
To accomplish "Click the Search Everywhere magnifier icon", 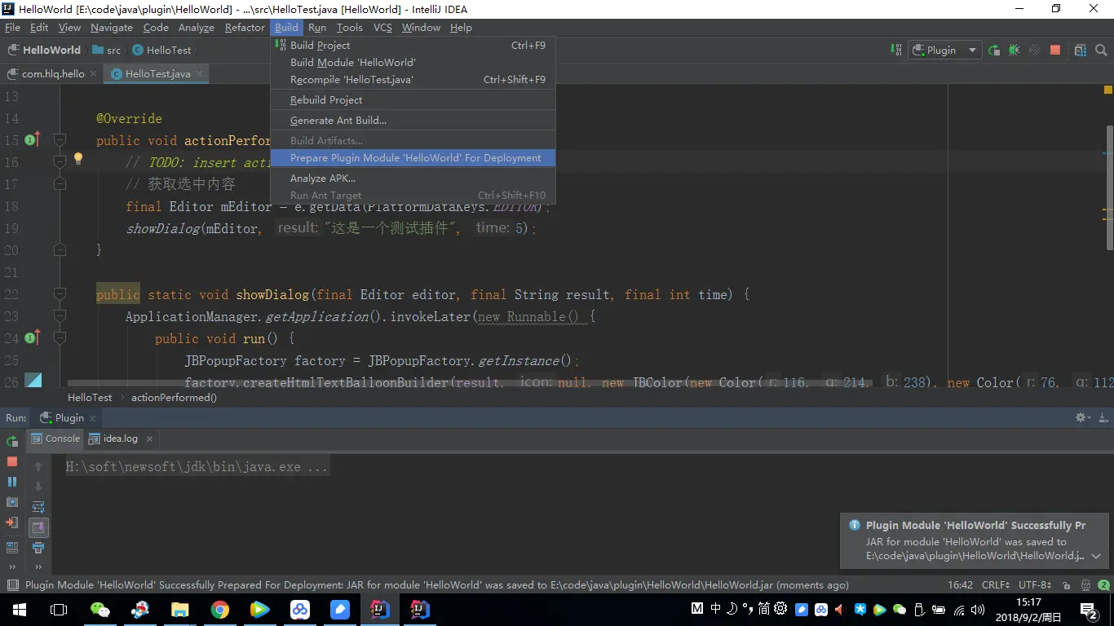I will pyautogui.click(x=1101, y=50).
